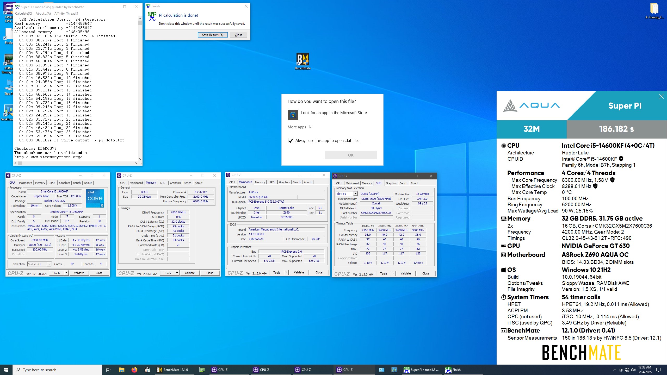Open Tools dropdown arrow in CPU-Z CPU window
Screen dimensions: 667x375
pyautogui.click(x=66, y=273)
